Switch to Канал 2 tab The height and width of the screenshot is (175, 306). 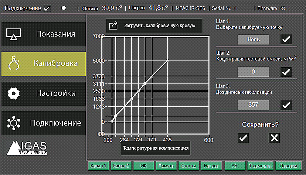coord(121,166)
